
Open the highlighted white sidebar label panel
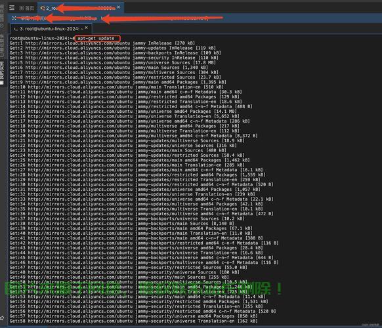point(2,70)
